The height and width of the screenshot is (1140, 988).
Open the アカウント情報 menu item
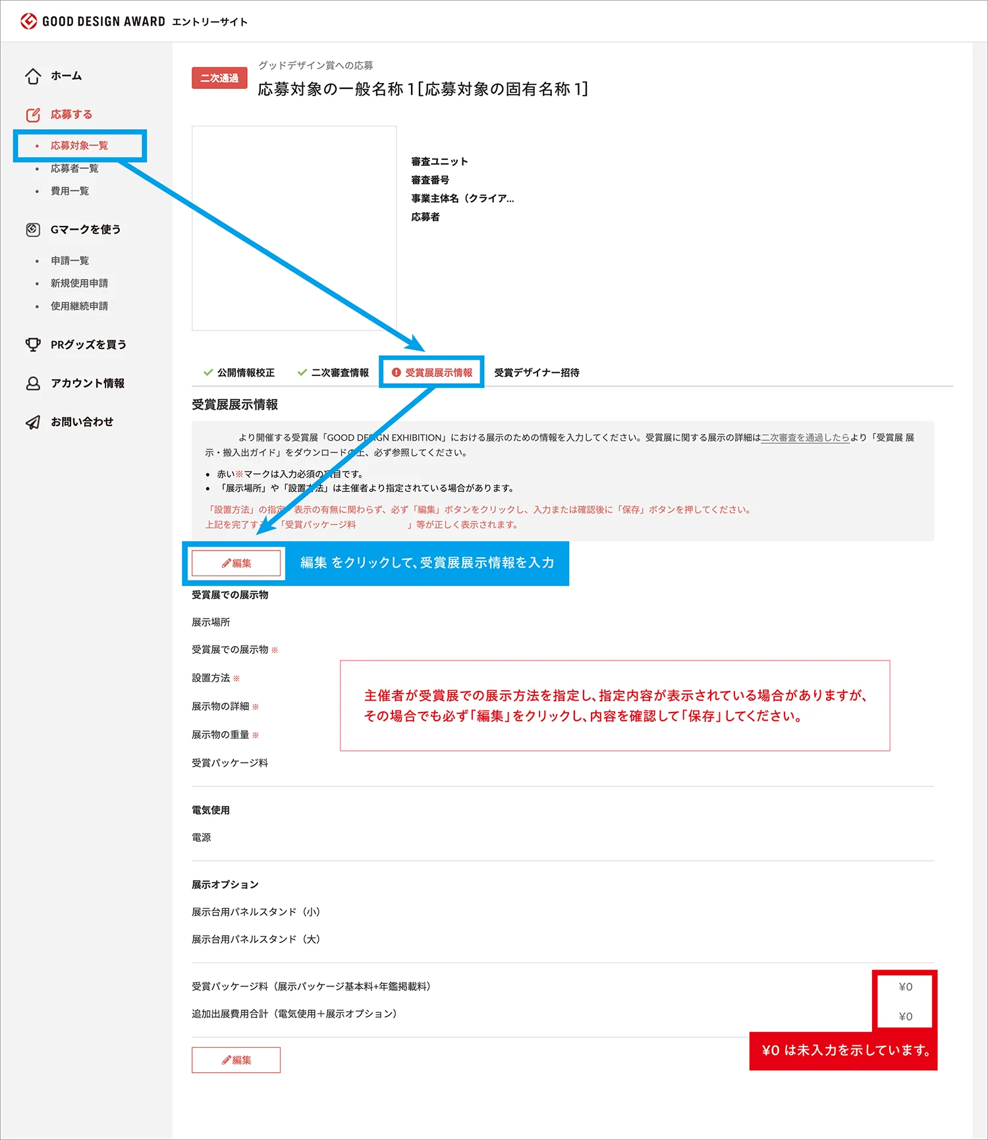pos(88,383)
